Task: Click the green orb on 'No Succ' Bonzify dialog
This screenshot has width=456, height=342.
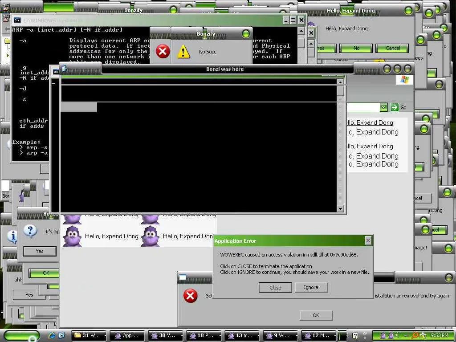Action: pos(246,34)
